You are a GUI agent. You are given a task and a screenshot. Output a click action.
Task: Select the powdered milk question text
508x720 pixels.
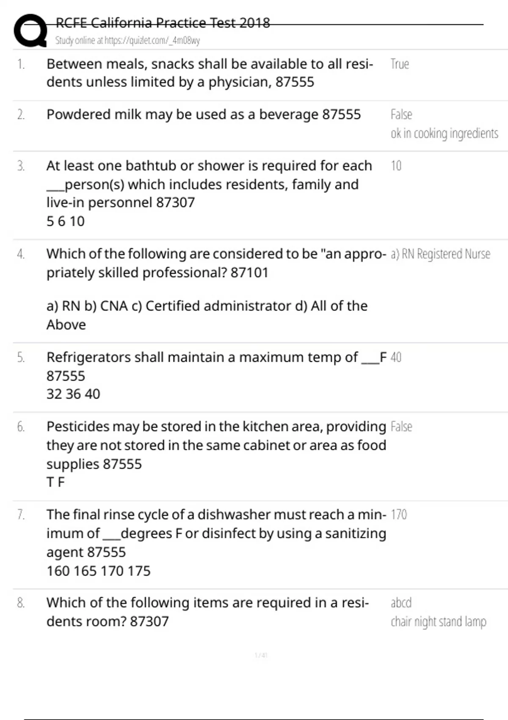pyautogui.click(x=204, y=114)
